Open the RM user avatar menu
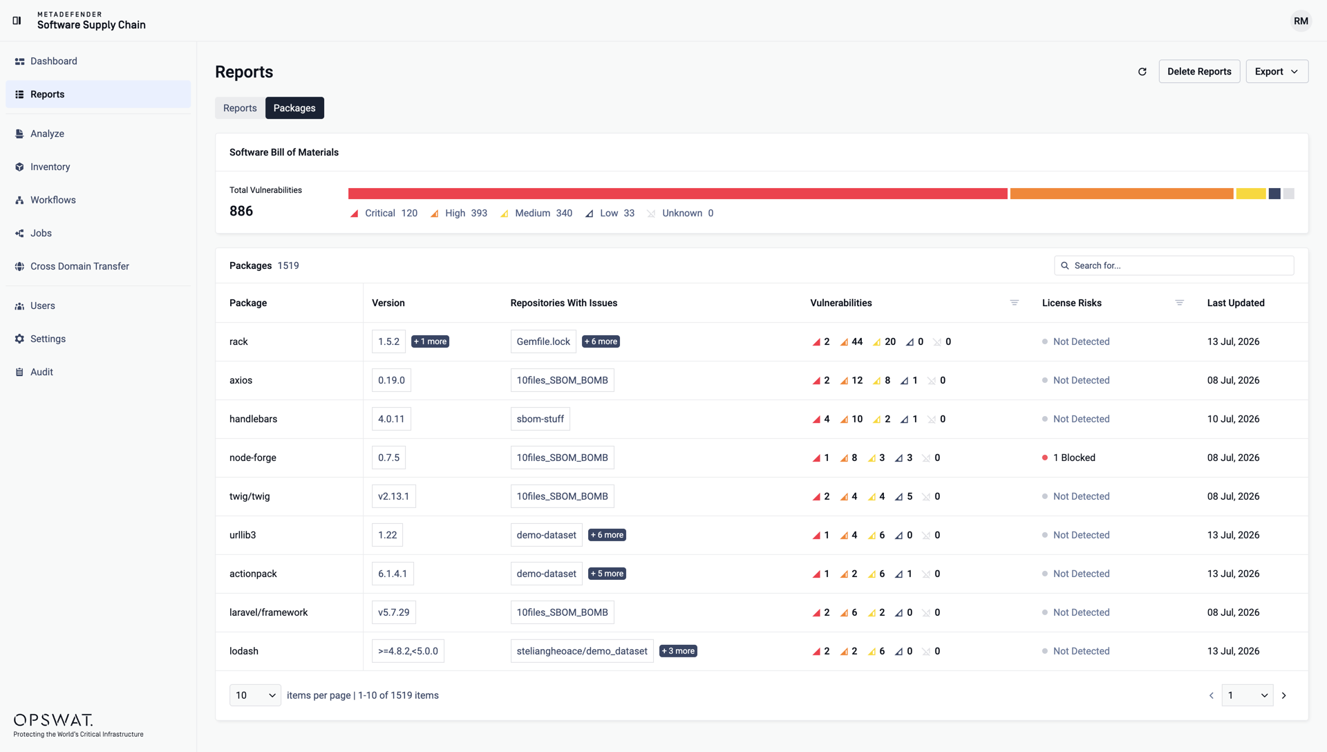The image size is (1327, 752). pyautogui.click(x=1301, y=21)
